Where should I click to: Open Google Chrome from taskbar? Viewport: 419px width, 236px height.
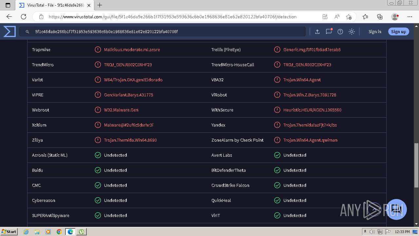click(x=59, y=232)
